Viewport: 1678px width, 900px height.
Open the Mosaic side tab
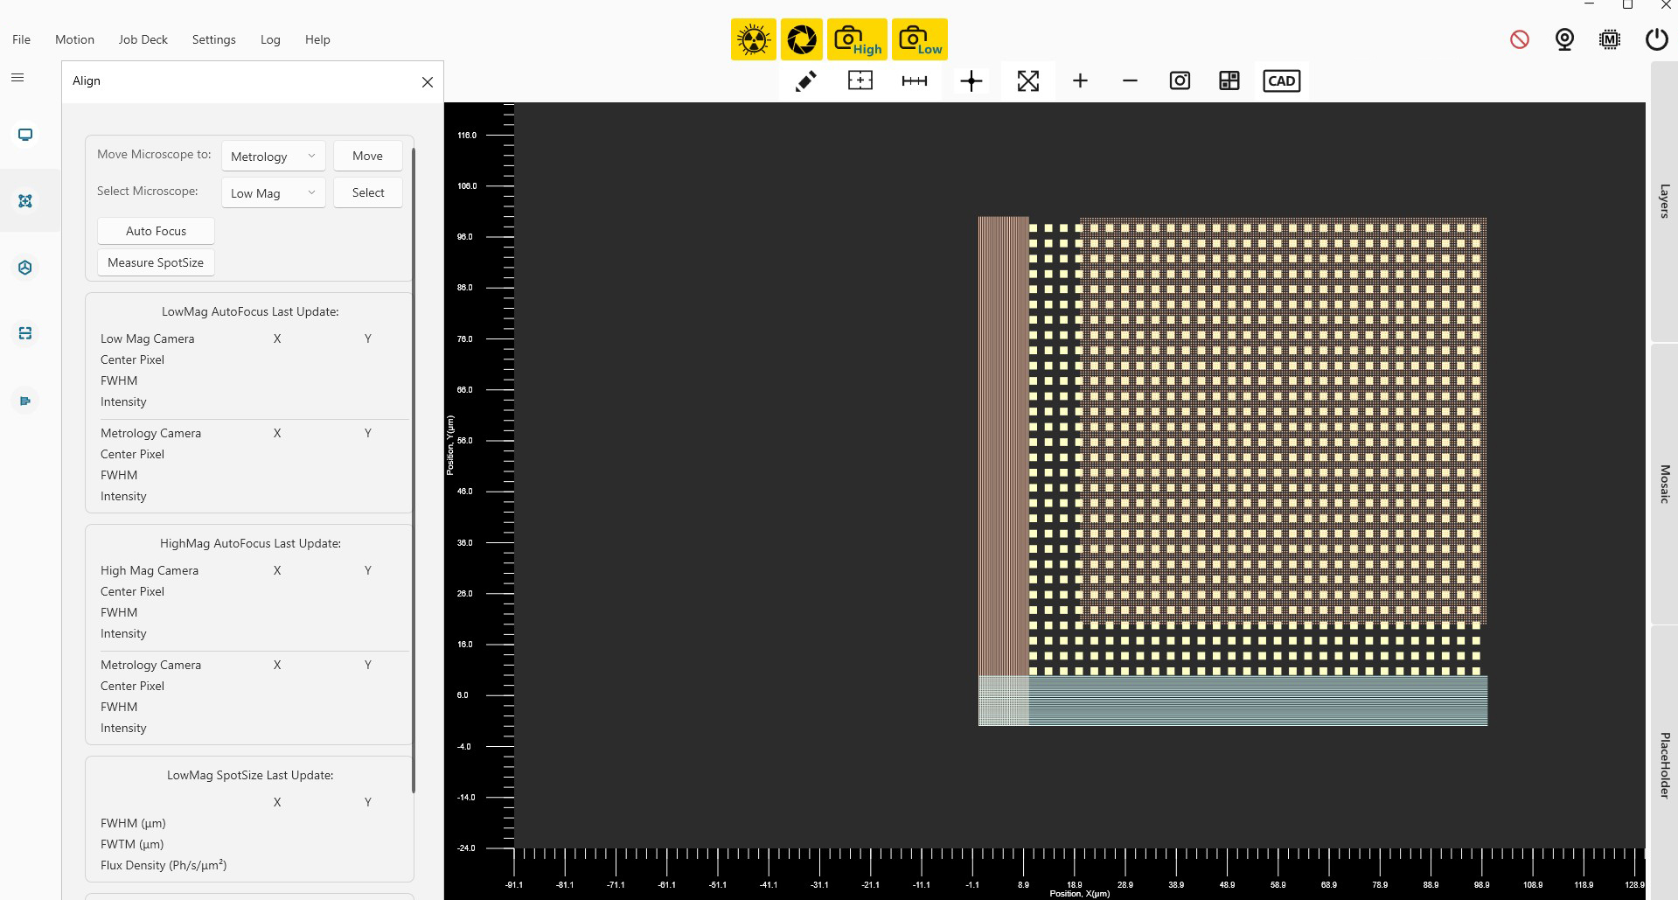1664,484
